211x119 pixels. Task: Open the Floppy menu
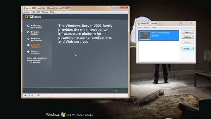coord(45,12)
